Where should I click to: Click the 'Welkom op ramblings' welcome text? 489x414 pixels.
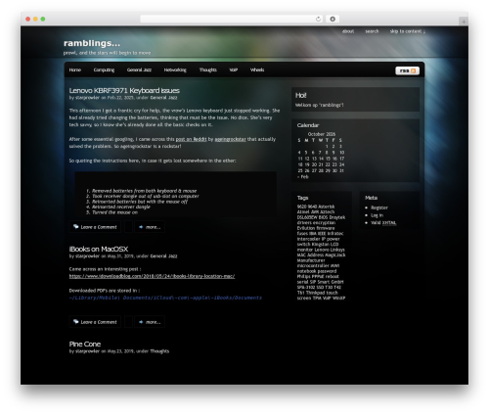pyautogui.click(x=319, y=105)
